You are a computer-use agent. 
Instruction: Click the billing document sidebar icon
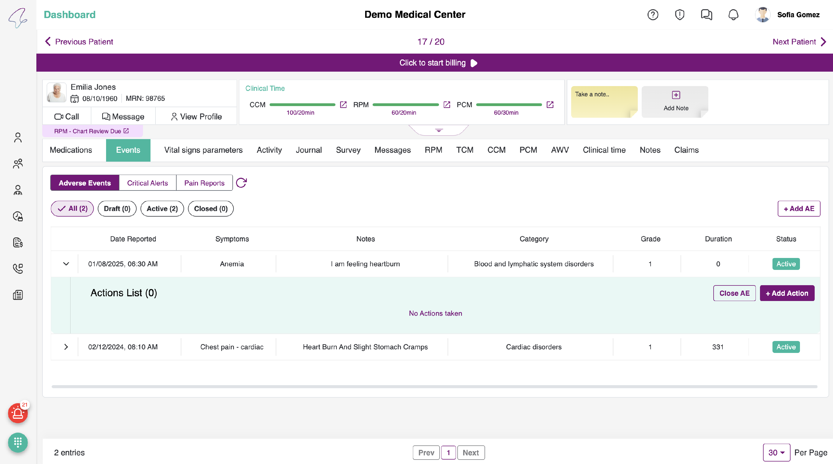(x=18, y=242)
